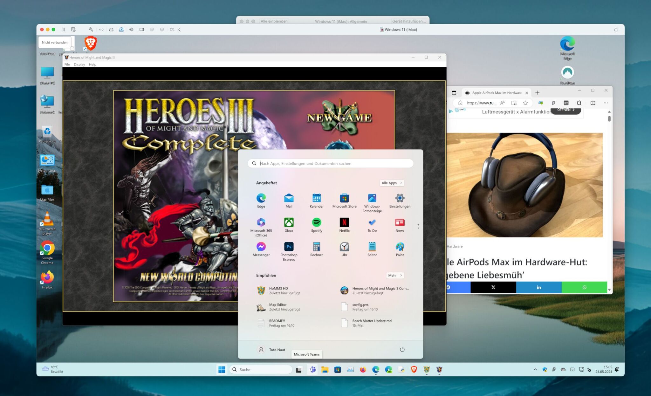Image resolution: width=651 pixels, height=396 pixels.
Task: Click the blue VM webcam device icon
Action: (x=121, y=30)
